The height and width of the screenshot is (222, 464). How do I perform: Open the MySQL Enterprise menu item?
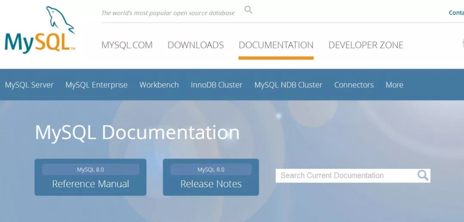click(97, 85)
